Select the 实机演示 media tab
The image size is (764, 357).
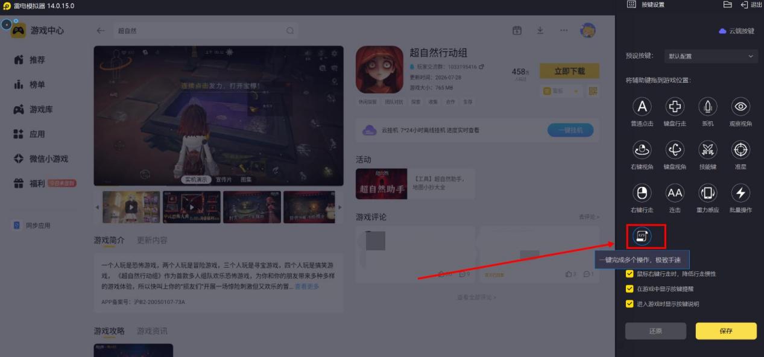pos(197,180)
